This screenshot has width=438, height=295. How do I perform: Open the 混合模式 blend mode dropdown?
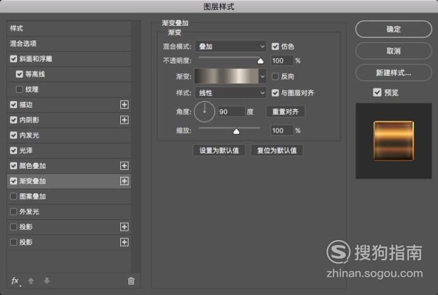230,46
